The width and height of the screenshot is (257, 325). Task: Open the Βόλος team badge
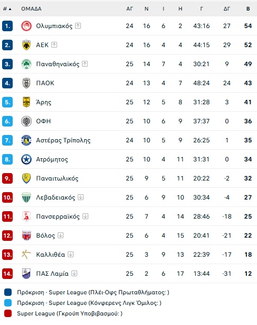[x=26, y=236]
